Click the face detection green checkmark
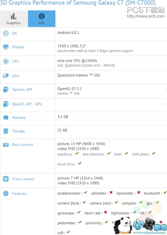167x235 pixels. 109,153
